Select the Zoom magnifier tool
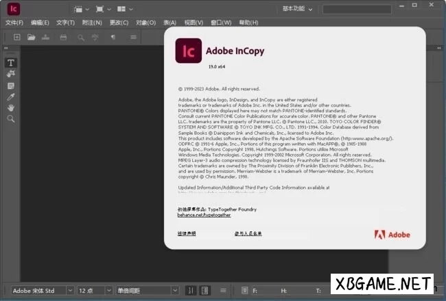 coord(11,118)
